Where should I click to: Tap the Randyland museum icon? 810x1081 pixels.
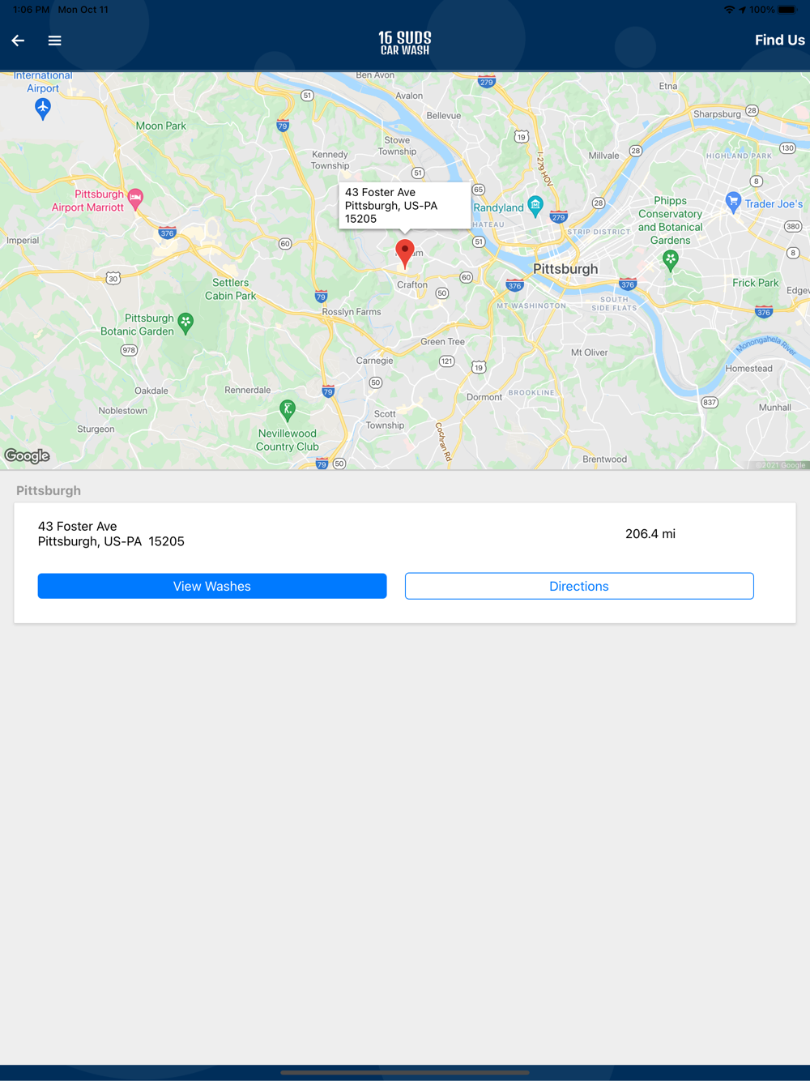coord(535,205)
